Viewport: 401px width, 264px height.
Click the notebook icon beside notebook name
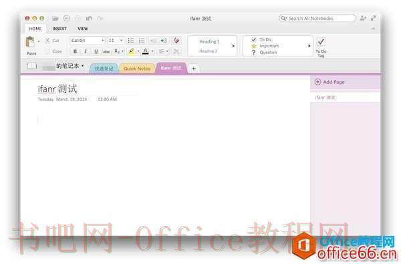(32, 66)
